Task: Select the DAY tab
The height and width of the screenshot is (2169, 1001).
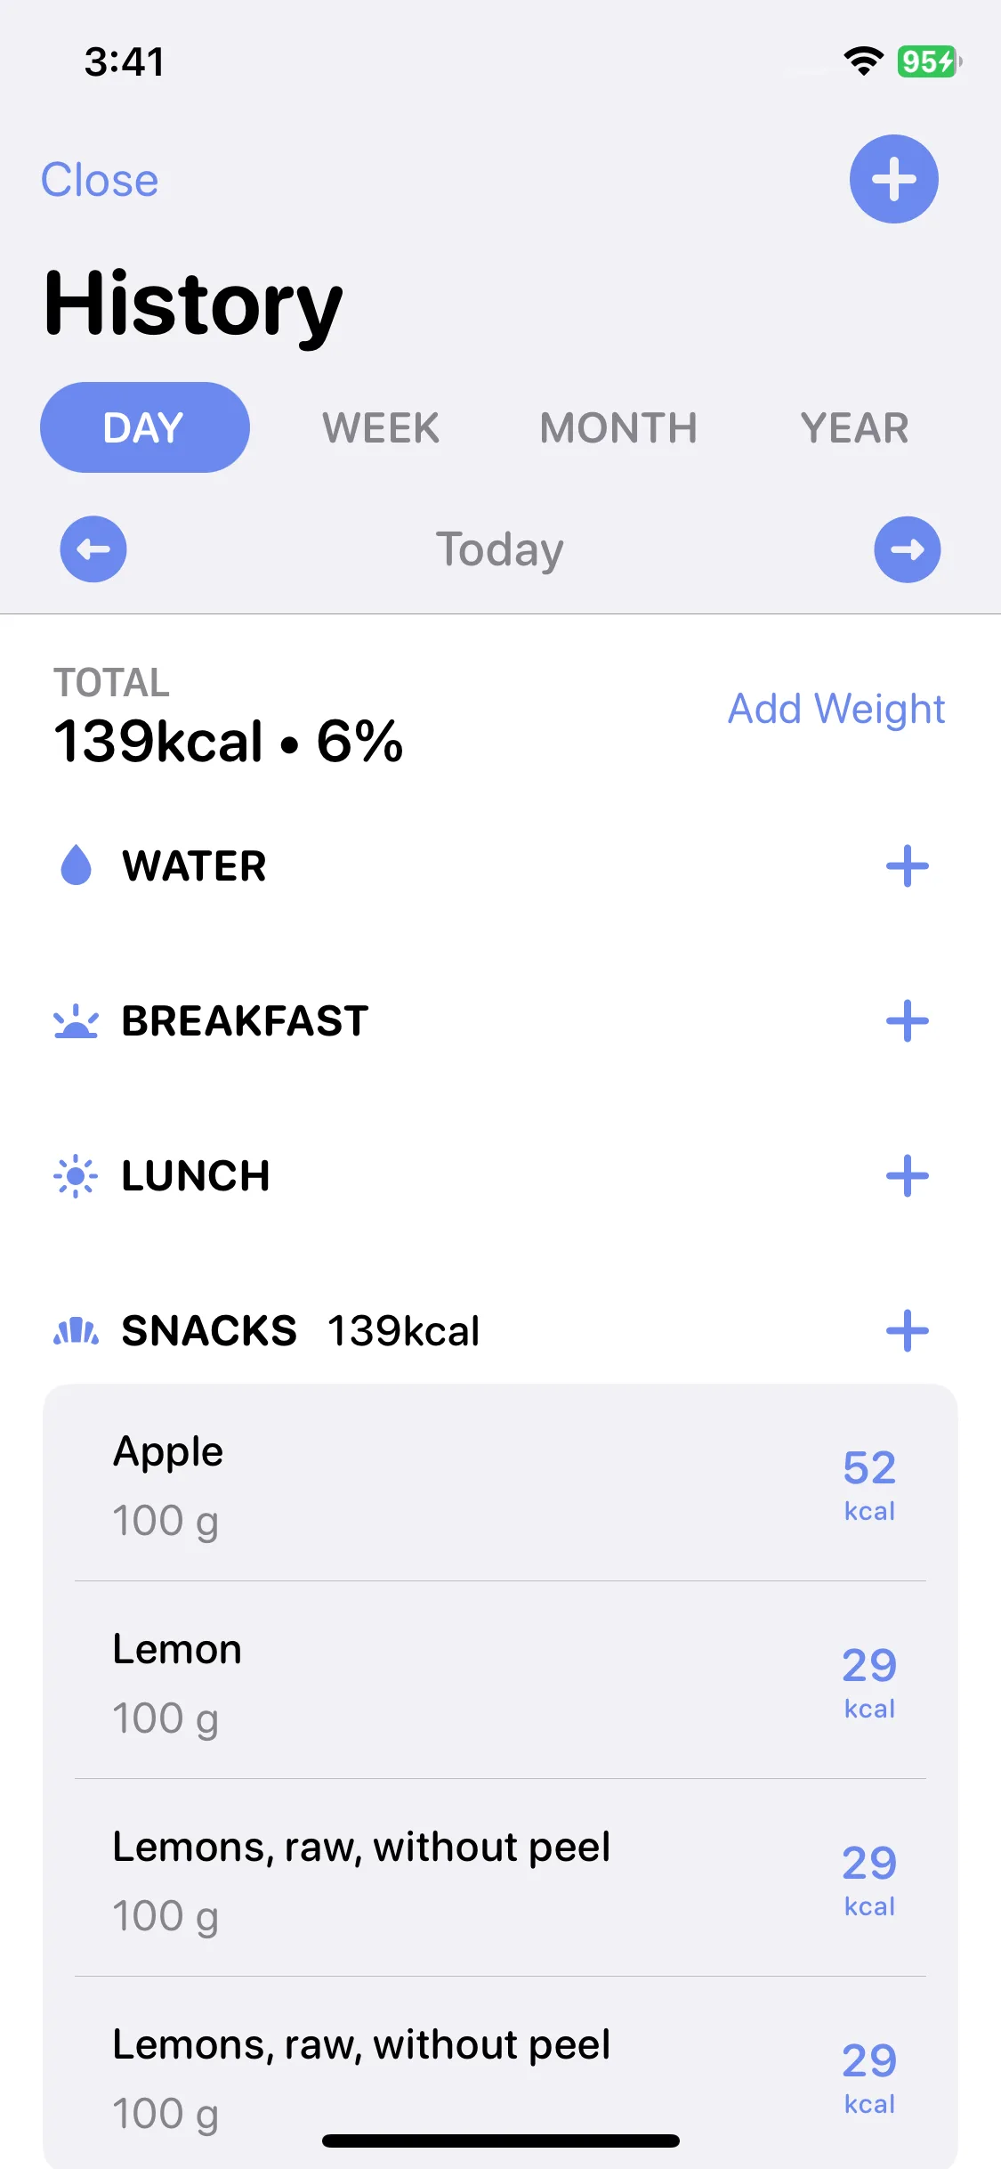Action: [145, 427]
